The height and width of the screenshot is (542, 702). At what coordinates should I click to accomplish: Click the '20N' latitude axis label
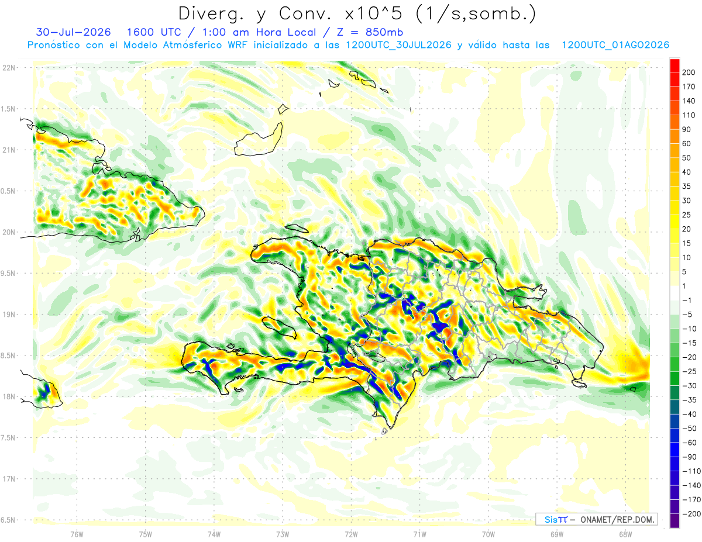9,232
